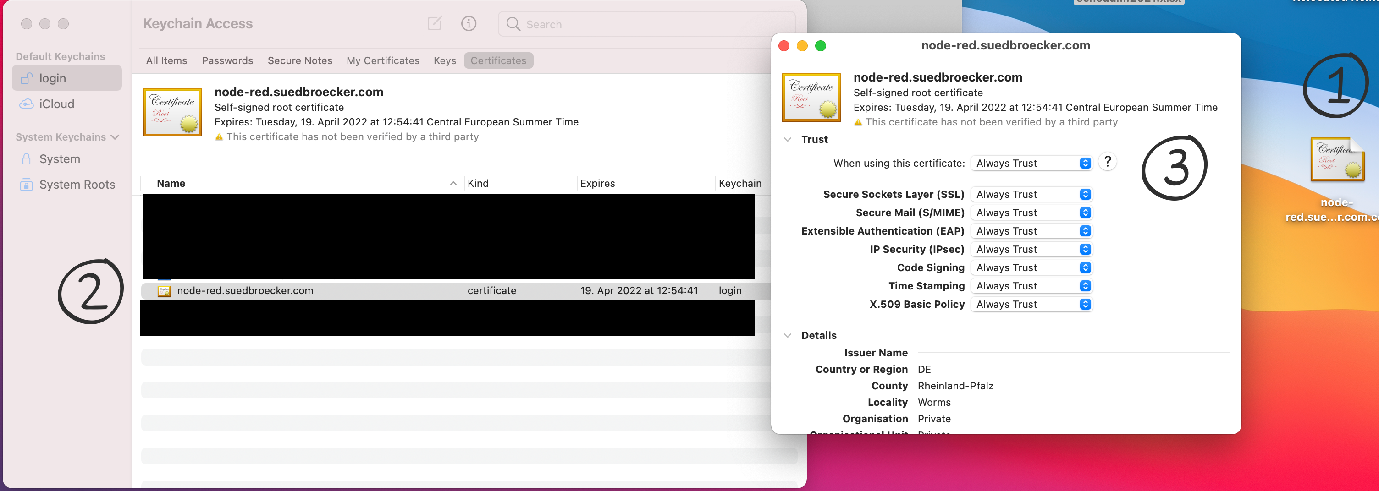
Task: Switch to the Secure Notes tab
Action: click(300, 60)
